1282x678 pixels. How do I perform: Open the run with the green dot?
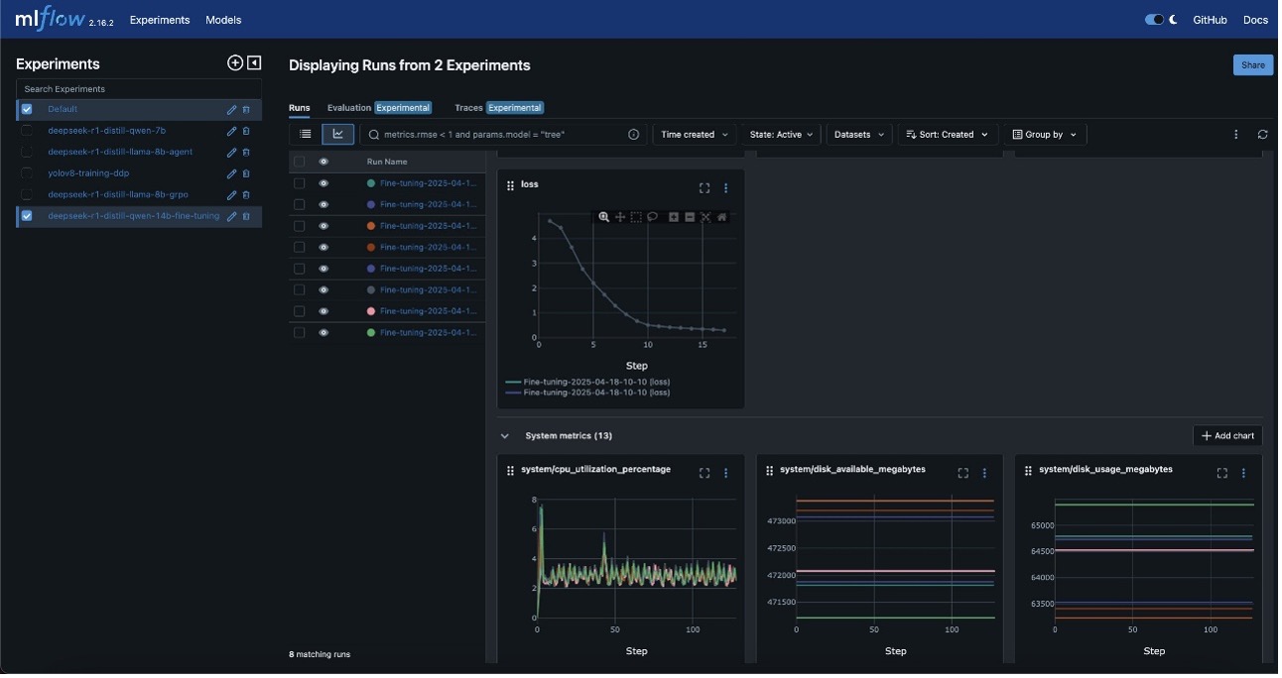(428, 333)
